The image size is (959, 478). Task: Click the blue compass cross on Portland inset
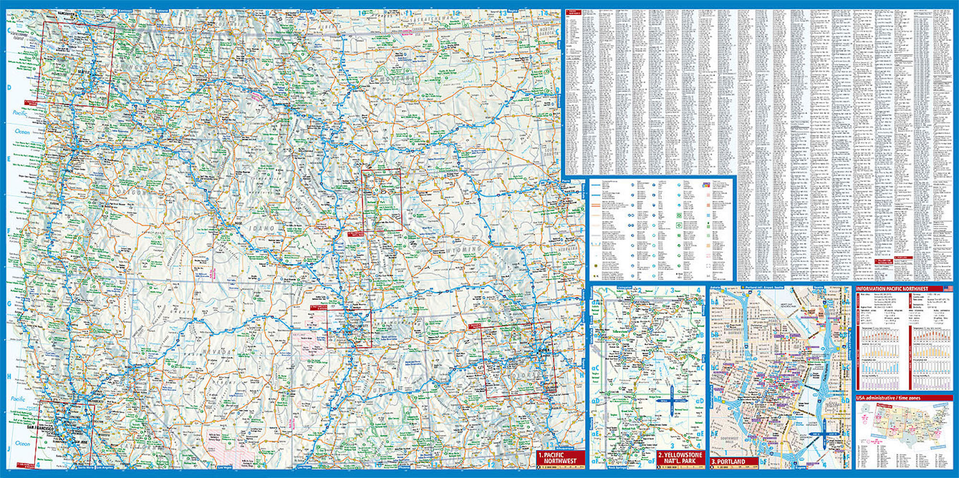(824, 434)
